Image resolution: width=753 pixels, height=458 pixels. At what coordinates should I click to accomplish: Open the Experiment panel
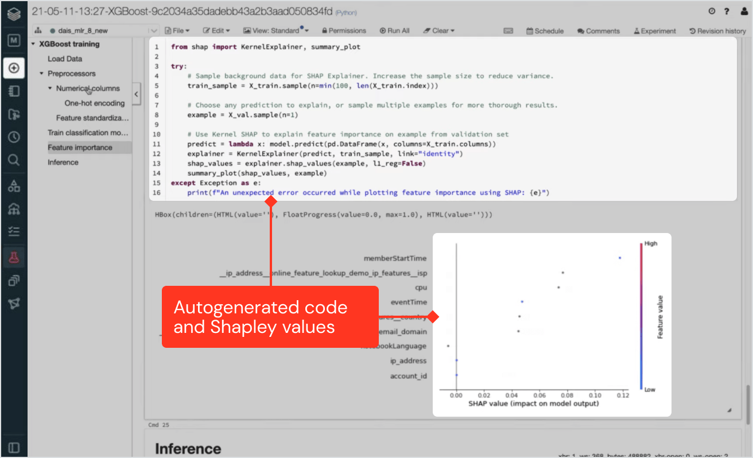[655, 31]
